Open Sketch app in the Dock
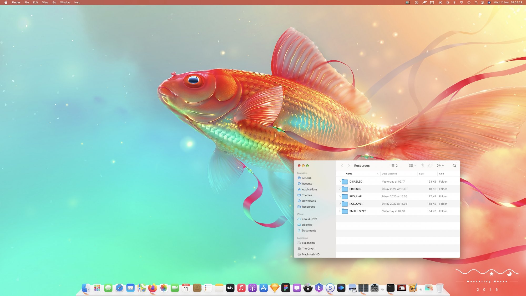The image size is (526, 296). click(x=275, y=288)
